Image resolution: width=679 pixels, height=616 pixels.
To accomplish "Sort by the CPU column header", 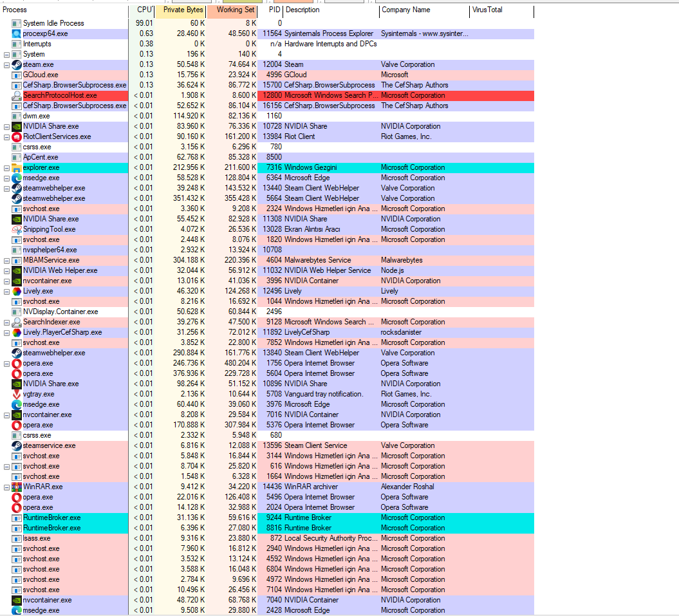I will click(142, 10).
